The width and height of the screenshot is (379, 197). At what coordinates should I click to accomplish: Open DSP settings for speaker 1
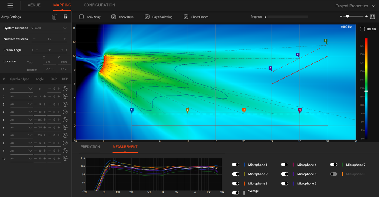pyautogui.click(x=65, y=89)
